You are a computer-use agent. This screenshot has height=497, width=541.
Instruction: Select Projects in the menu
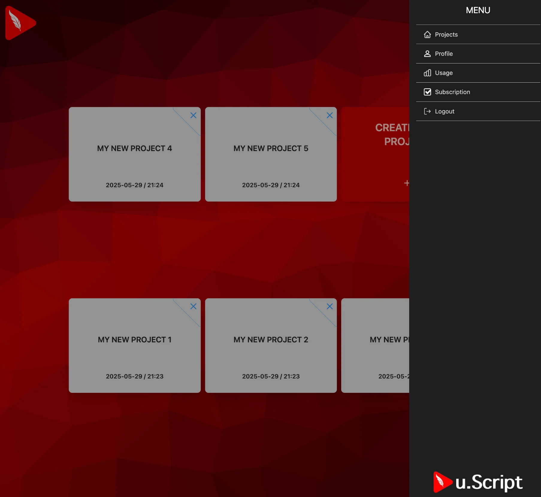pos(446,34)
